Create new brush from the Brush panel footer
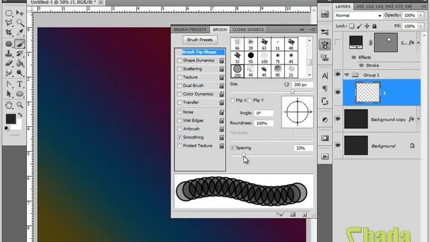Screen dimensions: 430x242 coord(304,214)
